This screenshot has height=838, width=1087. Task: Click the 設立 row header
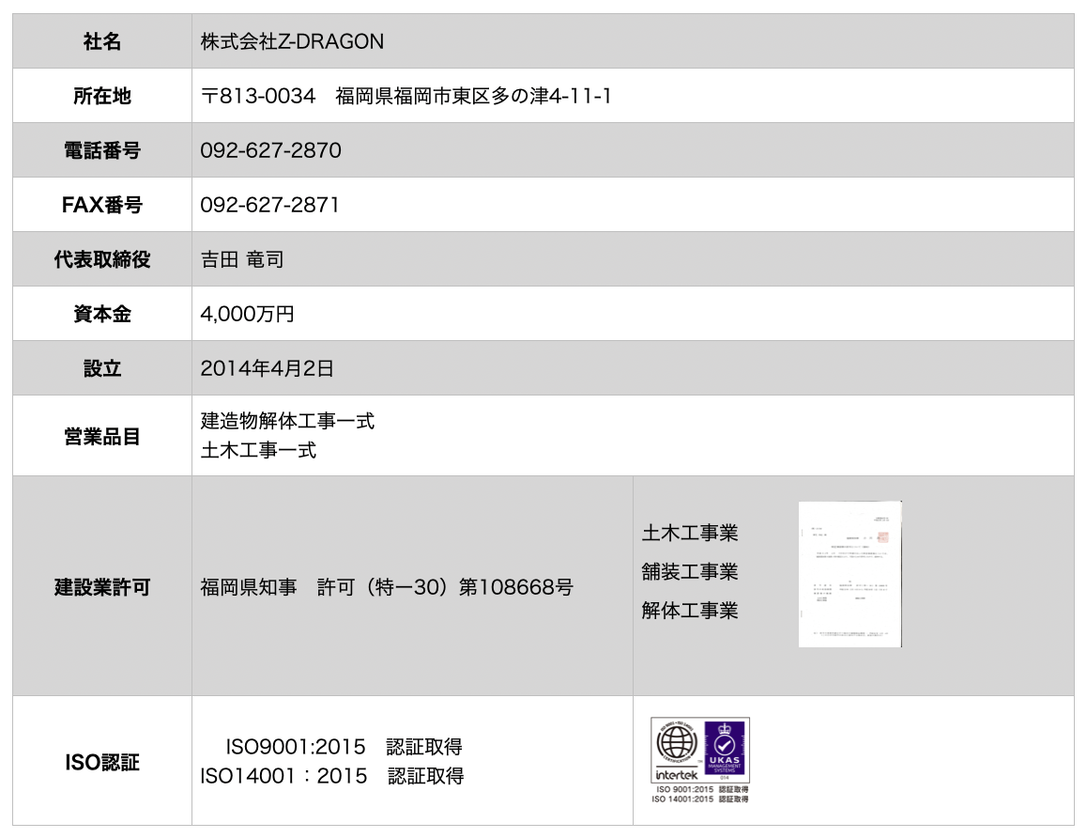click(102, 368)
